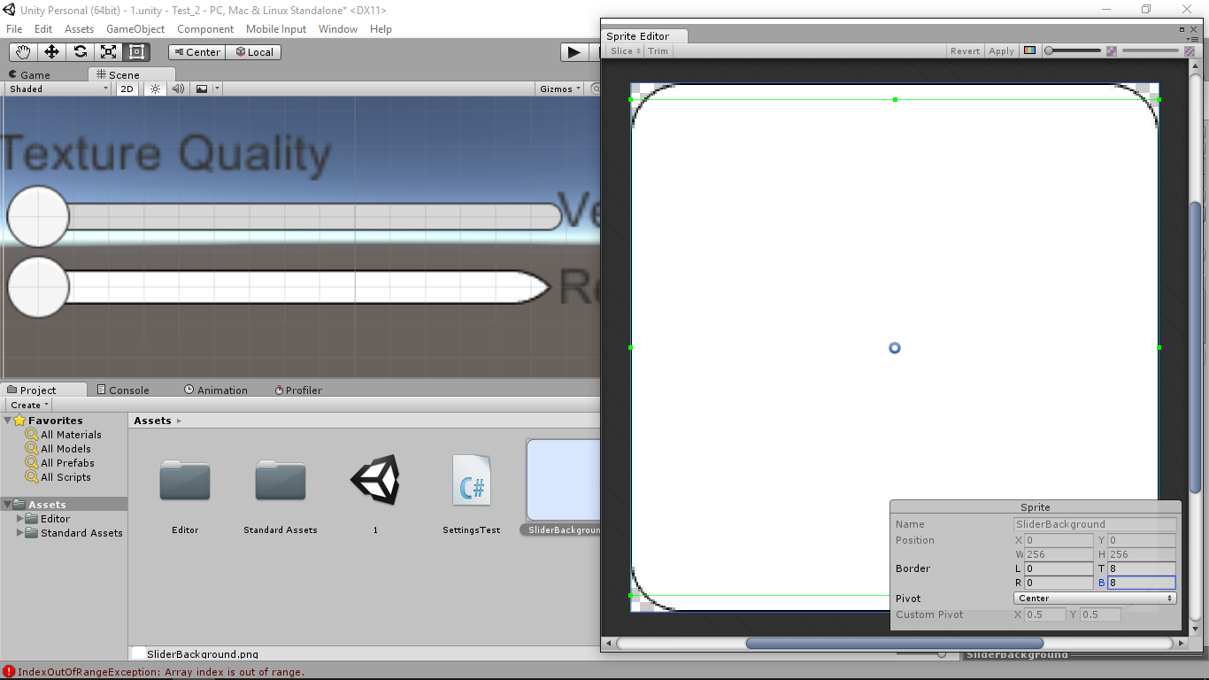
Task: Collapse the Assets tree root
Action: point(8,505)
